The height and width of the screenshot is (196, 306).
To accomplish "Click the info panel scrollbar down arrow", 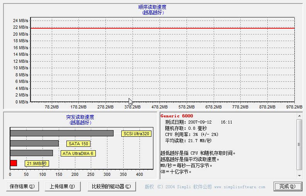I will tap(299, 175).
